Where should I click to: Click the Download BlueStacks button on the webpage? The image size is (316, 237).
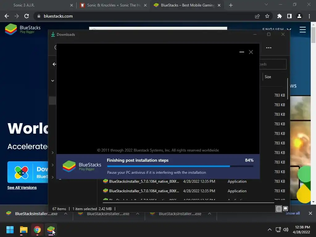coord(28,172)
